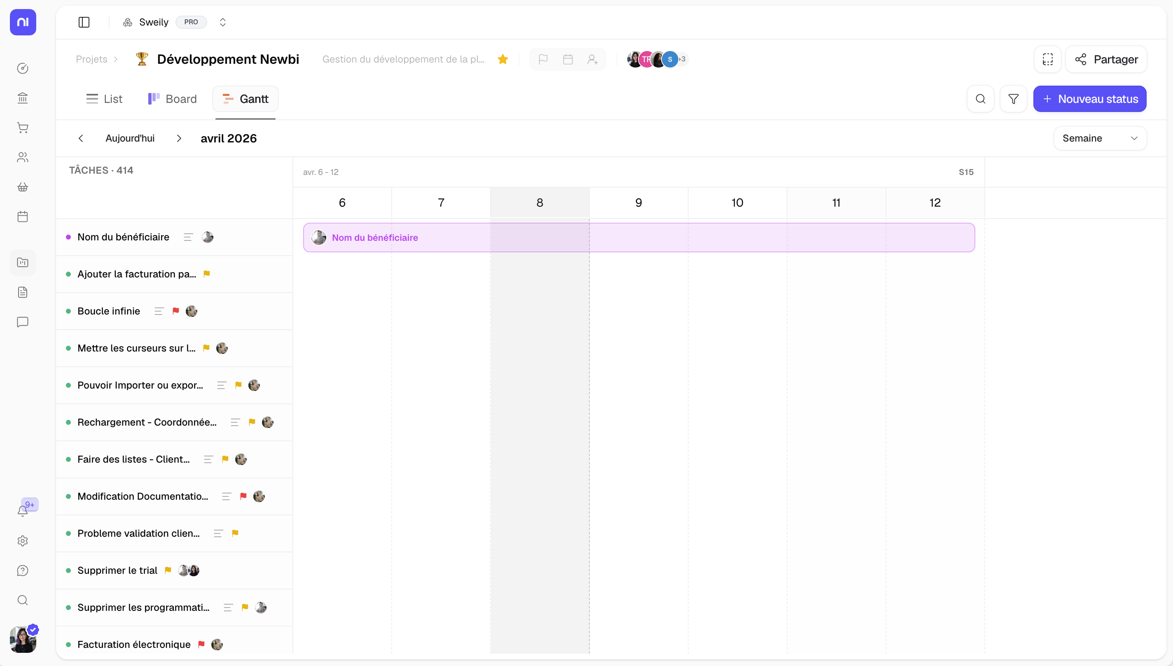
Task: Click the red flag on Boucle infinie
Action: click(176, 312)
